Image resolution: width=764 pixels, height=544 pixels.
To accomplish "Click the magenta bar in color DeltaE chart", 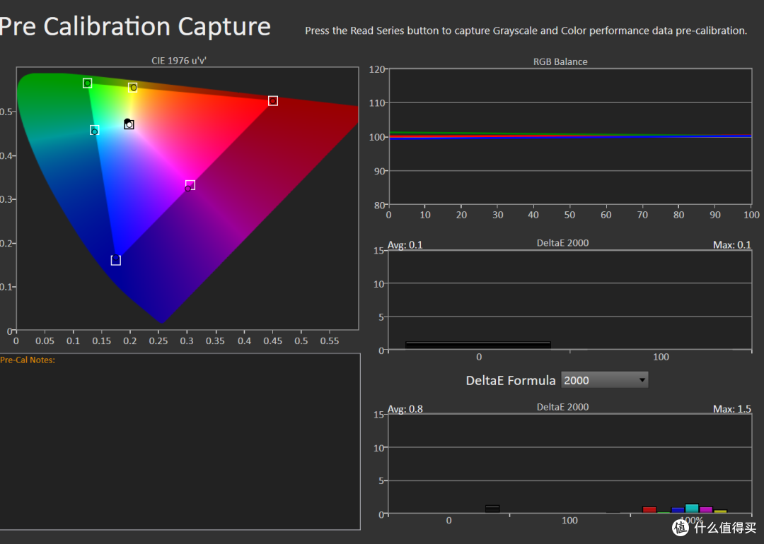I will pos(706,509).
